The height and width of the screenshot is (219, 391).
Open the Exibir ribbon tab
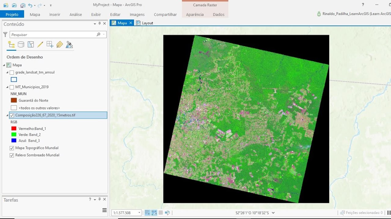click(x=96, y=14)
